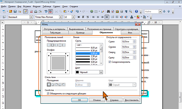Image resolution: width=182 pixels, height=109 pixels.
Task: Open disabled Серый shadow color dropdown
Action: point(134,85)
